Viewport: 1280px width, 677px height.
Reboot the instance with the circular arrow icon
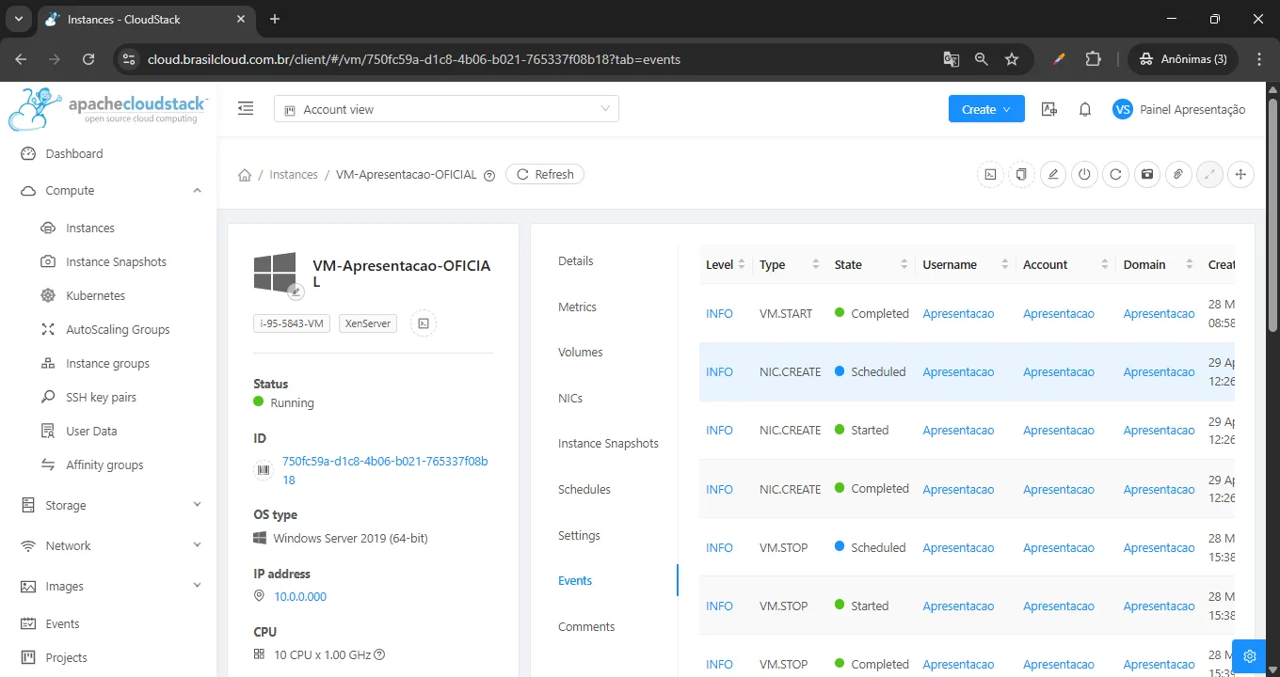[1115, 174]
